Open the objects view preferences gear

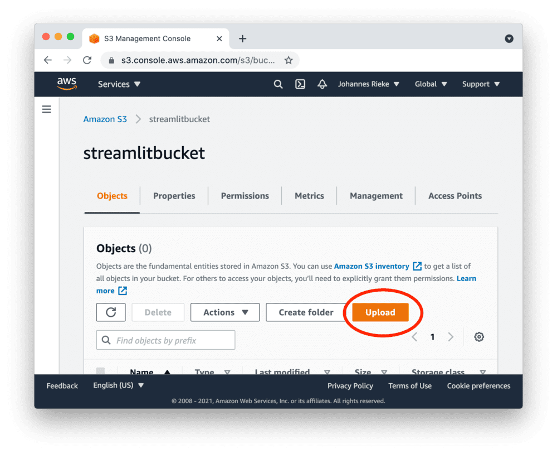pos(478,337)
